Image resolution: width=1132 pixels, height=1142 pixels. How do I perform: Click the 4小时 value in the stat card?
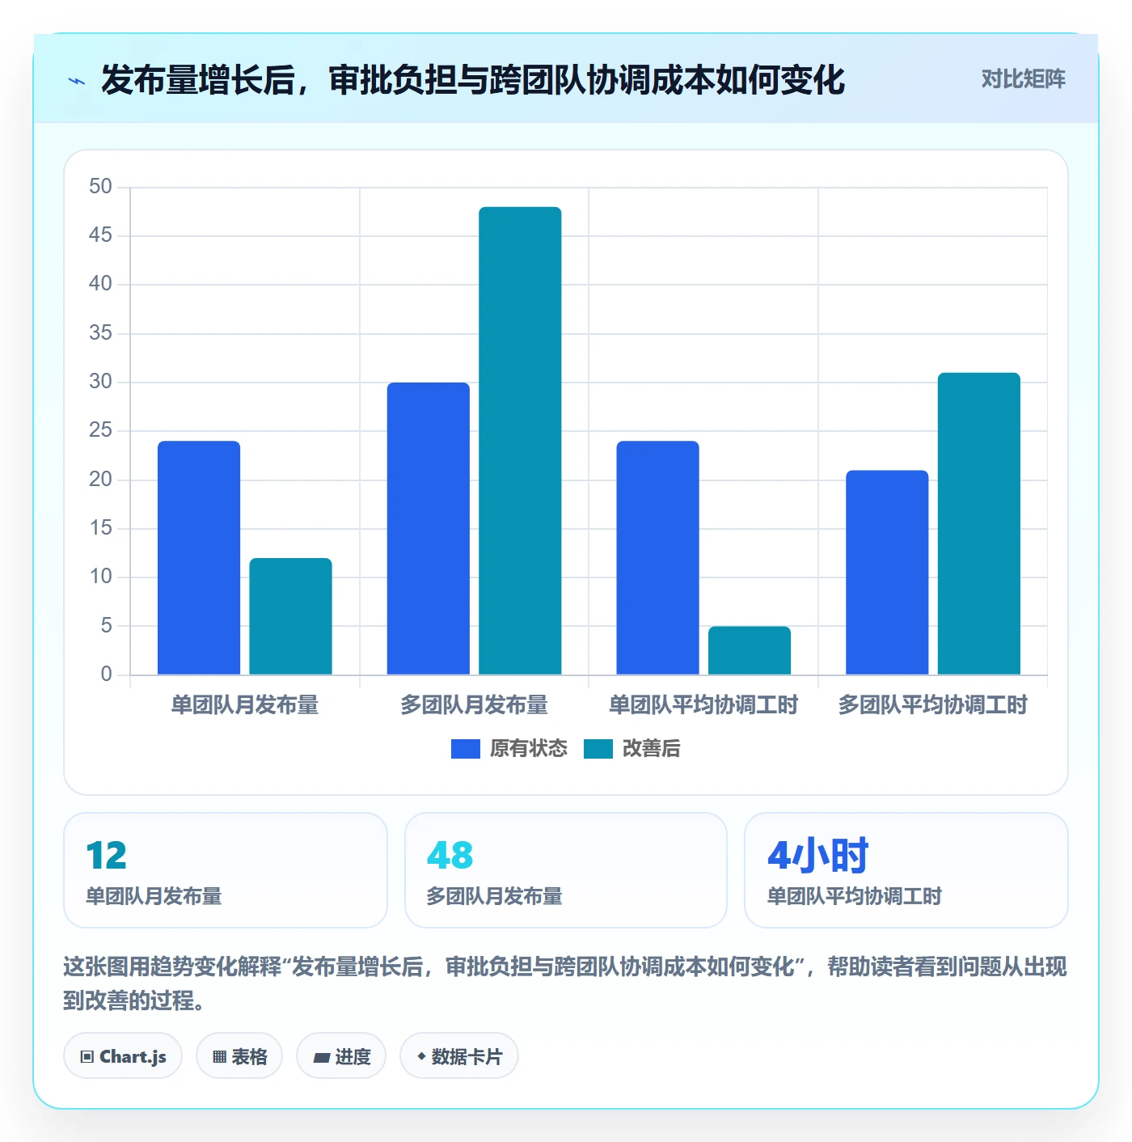pyautogui.click(x=818, y=856)
